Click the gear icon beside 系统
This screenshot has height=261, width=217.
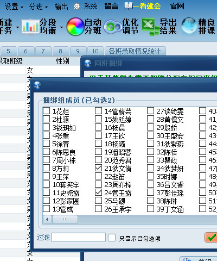point(76,7)
